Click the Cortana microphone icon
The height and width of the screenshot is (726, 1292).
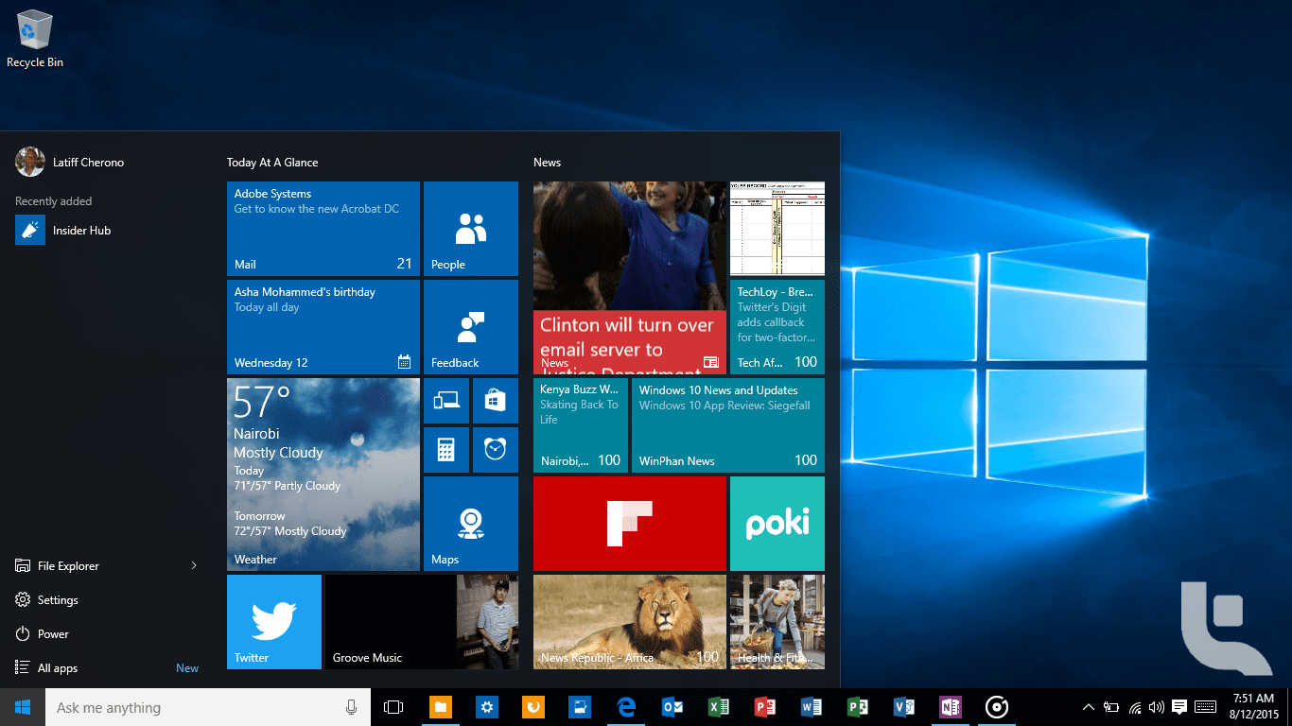pos(351,707)
